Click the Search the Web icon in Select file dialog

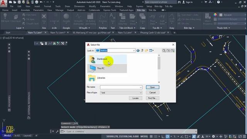tap(164, 51)
